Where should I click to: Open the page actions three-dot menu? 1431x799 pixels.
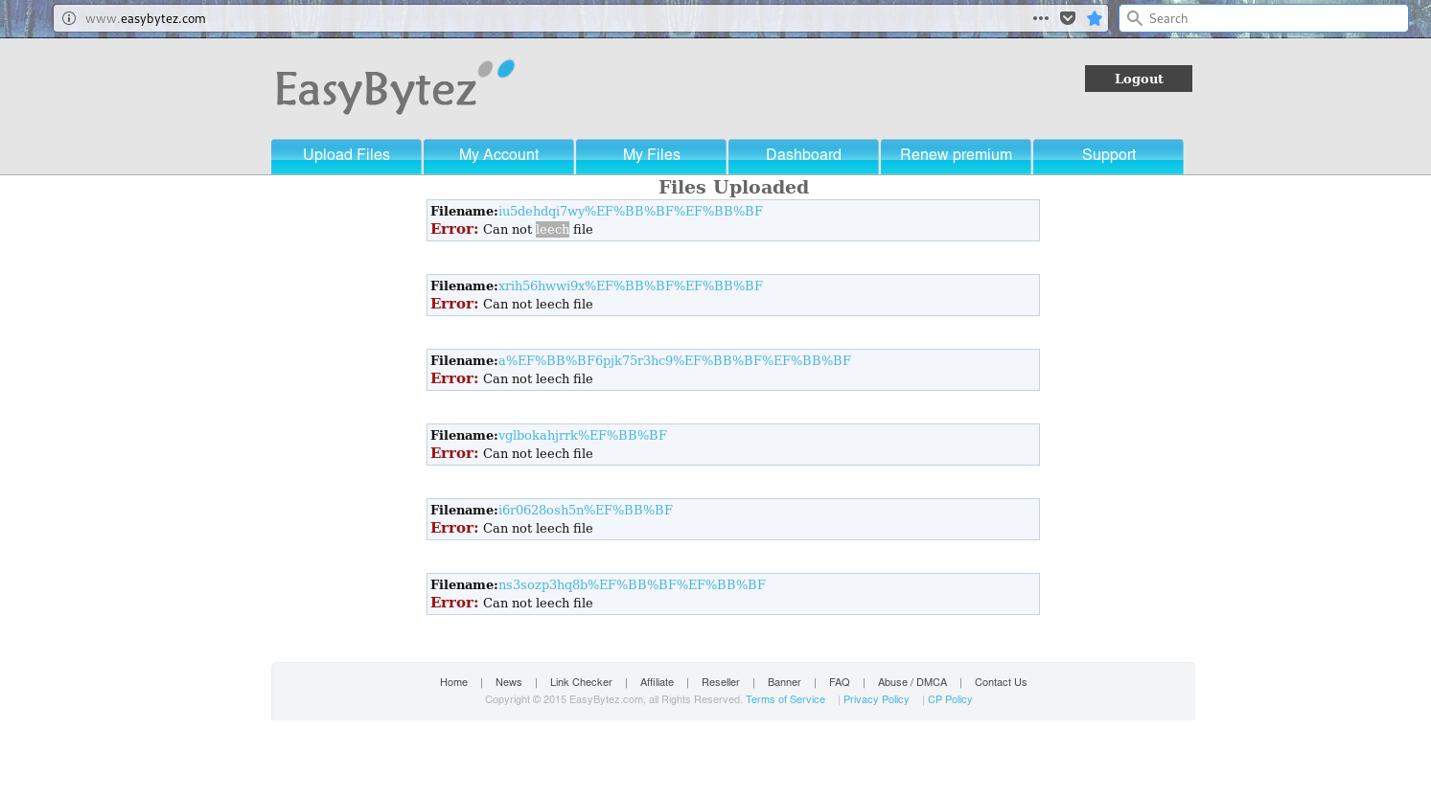pyautogui.click(x=1041, y=18)
